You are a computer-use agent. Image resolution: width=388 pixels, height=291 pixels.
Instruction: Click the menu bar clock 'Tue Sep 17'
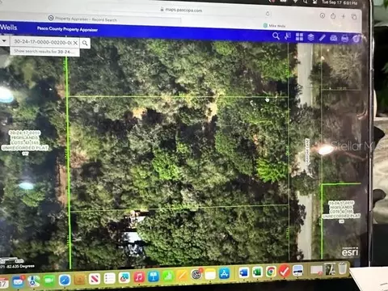[339, 2]
